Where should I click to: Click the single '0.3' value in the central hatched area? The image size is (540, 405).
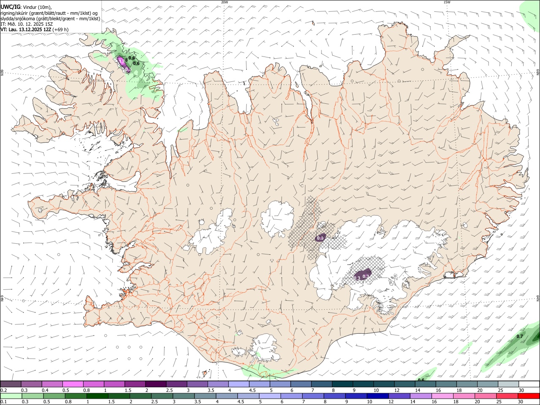(x=320, y=238)
